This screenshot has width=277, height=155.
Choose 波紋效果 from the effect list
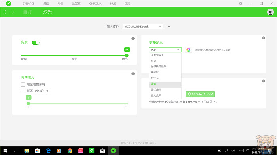[165, 90]
